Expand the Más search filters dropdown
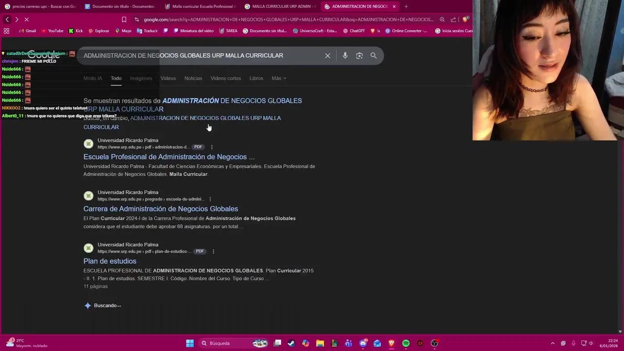The image size is (624, 351). [x=279, y=78]
